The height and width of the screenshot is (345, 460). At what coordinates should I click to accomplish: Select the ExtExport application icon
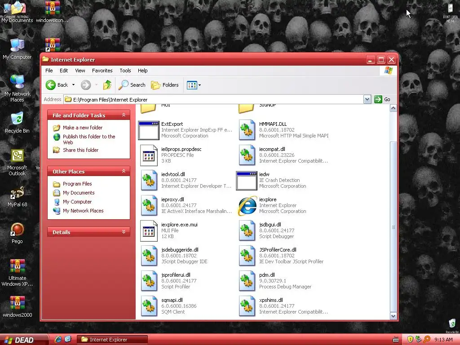click(x=149, y=130)
